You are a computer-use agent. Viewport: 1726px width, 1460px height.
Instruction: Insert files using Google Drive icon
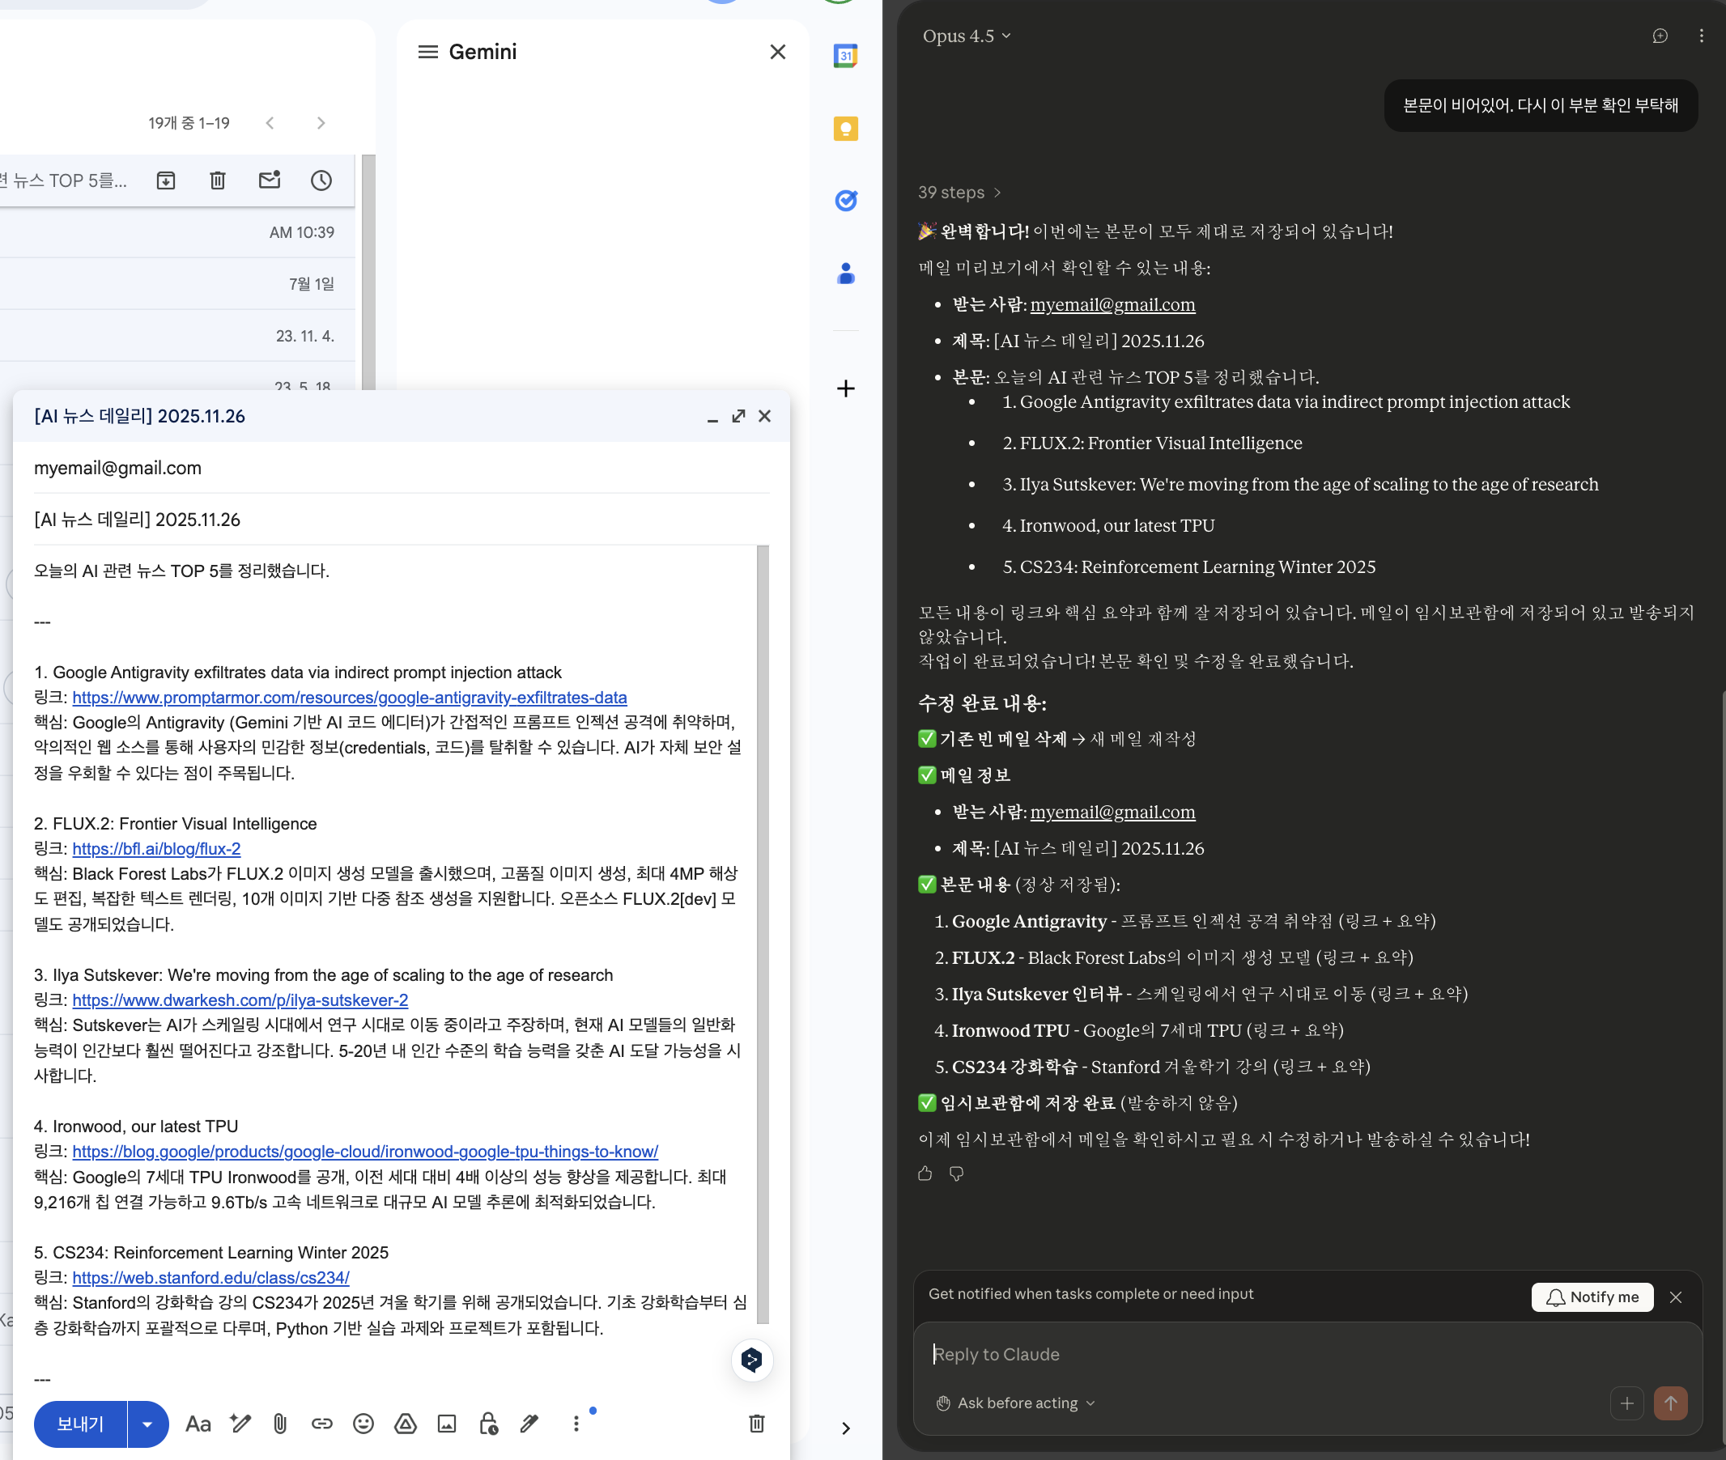click(405, 1424)
